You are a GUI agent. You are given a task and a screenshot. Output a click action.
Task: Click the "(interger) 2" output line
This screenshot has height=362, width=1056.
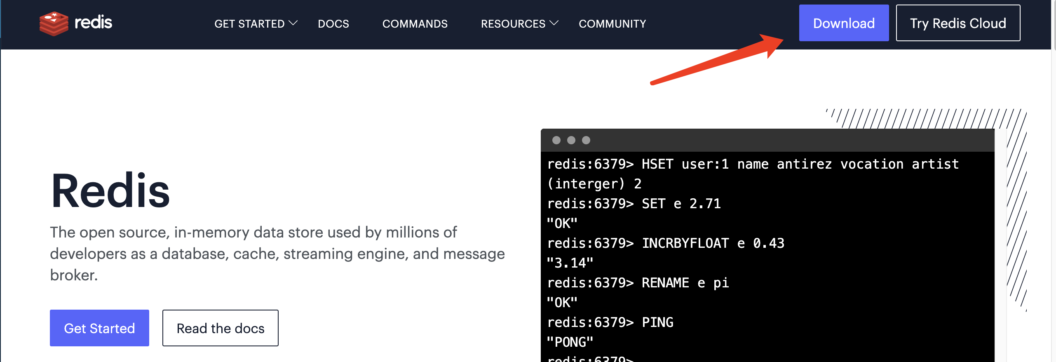pyautogui.click(x=594, y=184)
